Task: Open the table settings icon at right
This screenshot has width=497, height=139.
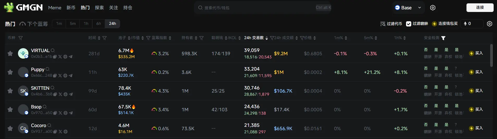Action: click(489, 24)
